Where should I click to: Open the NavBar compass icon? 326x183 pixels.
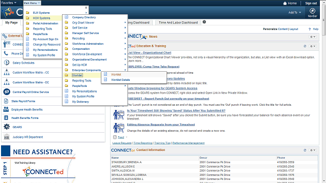[x=312, y=11]
